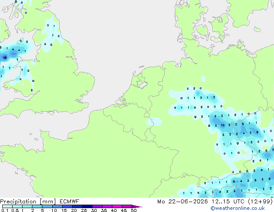Click the '0.1' legend scale label
The image size is (274, 212).
coord(5,210)
